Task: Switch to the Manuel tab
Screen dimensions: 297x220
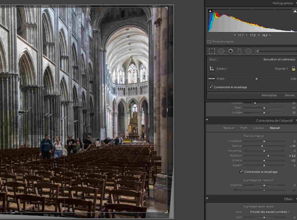Action: pyautogui.click(x=275, y=128)
